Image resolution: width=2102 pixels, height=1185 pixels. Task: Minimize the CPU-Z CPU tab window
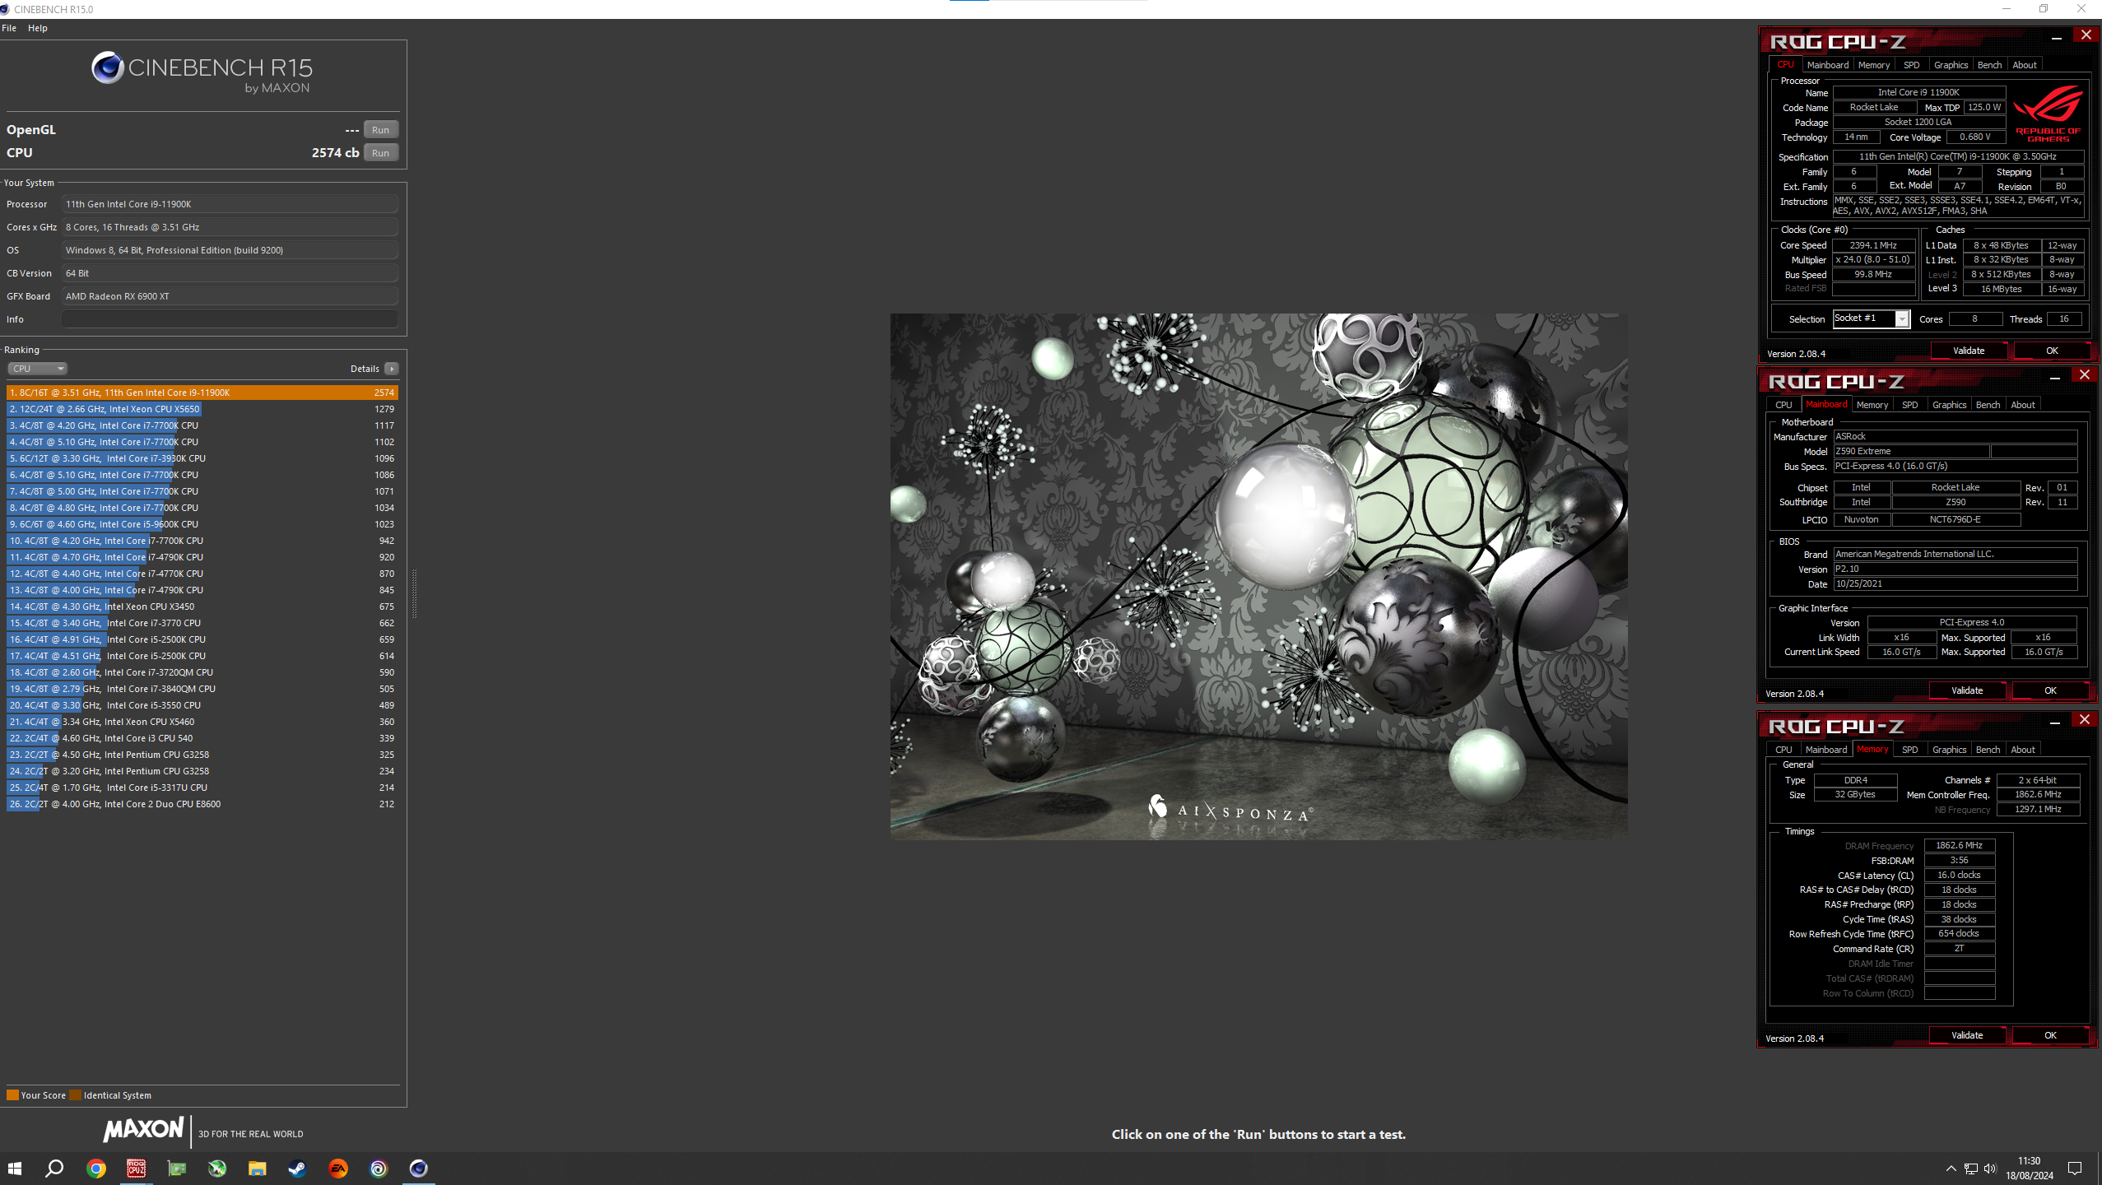[2056, 37]
